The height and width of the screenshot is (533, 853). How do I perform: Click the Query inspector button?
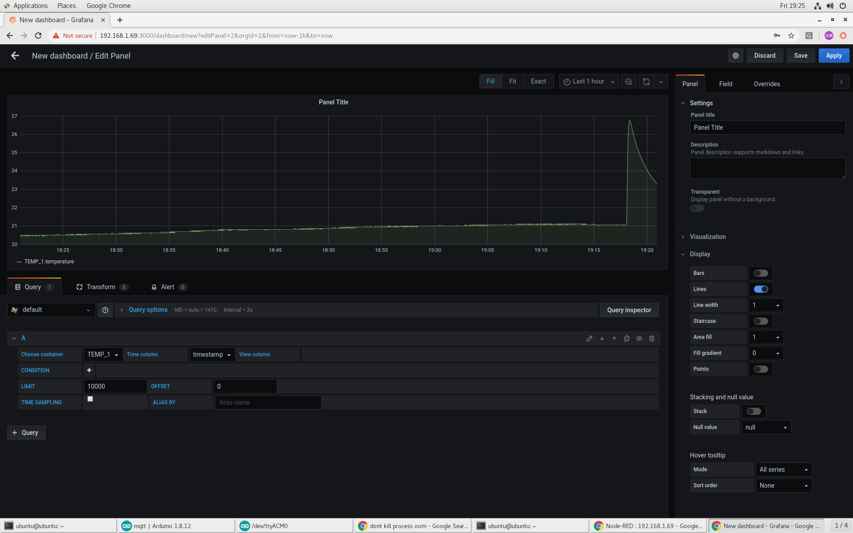coord(629,310)
